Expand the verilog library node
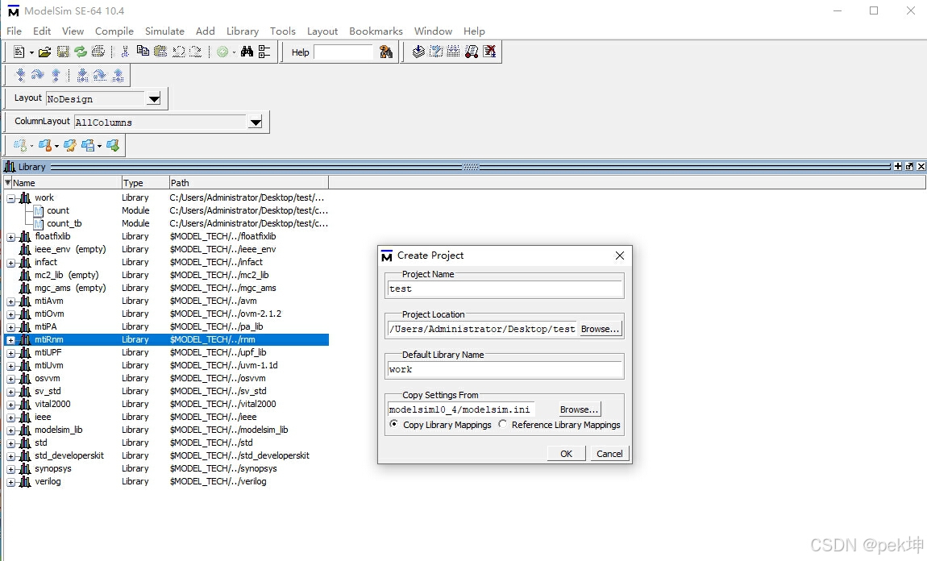Image resolution: width=927 pixels, height=561 pixels. (x=10, y=482)
